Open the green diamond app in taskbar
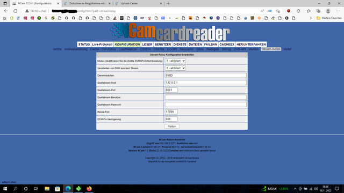This screenshot has height=193, width=344. click(x=78, y=189)
